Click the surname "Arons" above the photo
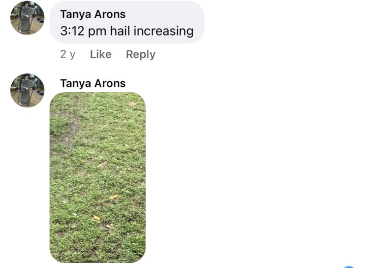 [x=110, y=83]
